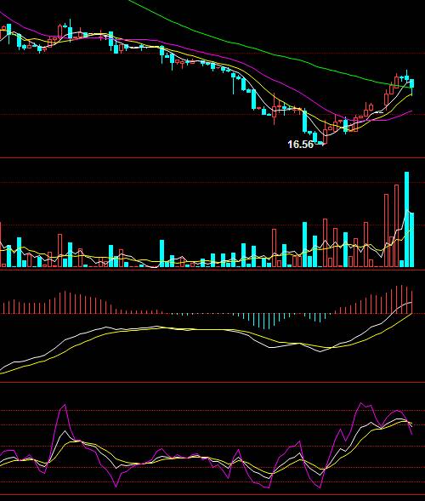Click the long cyan candlestick directly above the 16.56 label
Screen dimensions: 425x501
tap(305, 121)
